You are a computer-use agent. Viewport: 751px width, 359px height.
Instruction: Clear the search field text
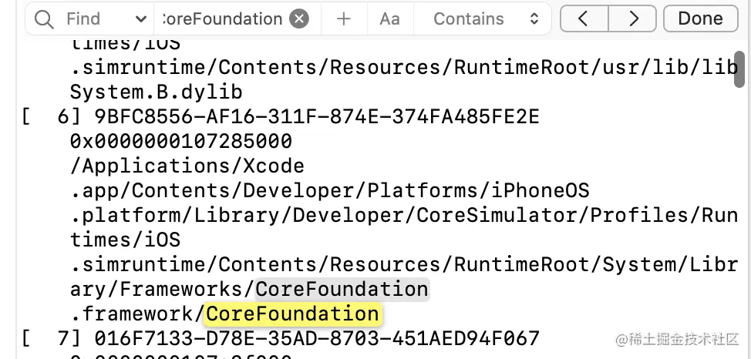tap(300, 18)
